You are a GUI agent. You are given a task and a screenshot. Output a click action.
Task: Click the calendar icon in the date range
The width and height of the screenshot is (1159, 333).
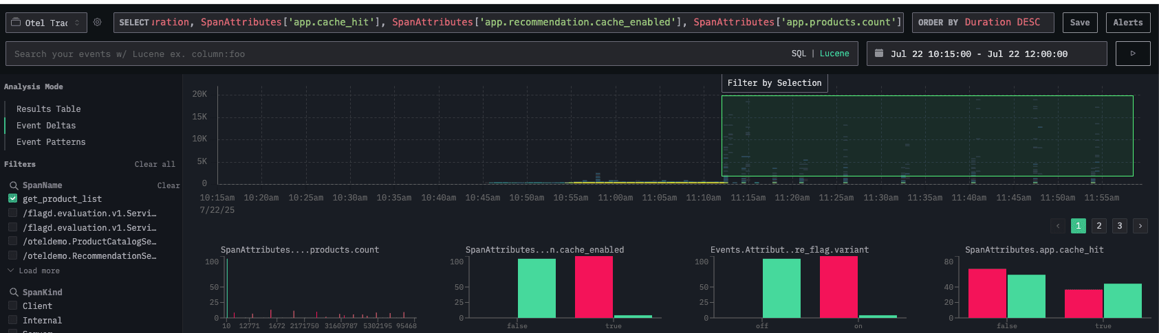pyautogui.click(x=879, y=53)
